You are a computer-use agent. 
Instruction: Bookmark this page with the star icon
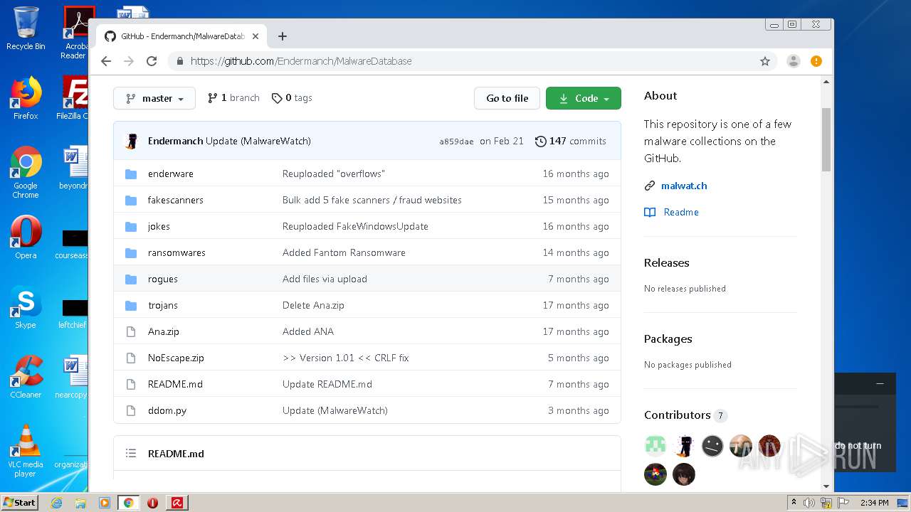pyautogui.click(x=765, y=61)
